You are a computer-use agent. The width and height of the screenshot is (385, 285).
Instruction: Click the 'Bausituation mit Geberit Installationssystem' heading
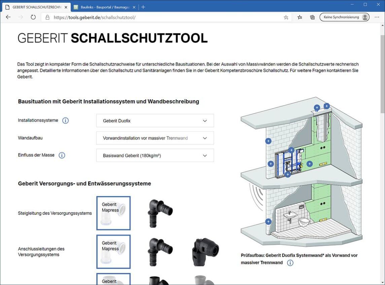pos(108,101)
